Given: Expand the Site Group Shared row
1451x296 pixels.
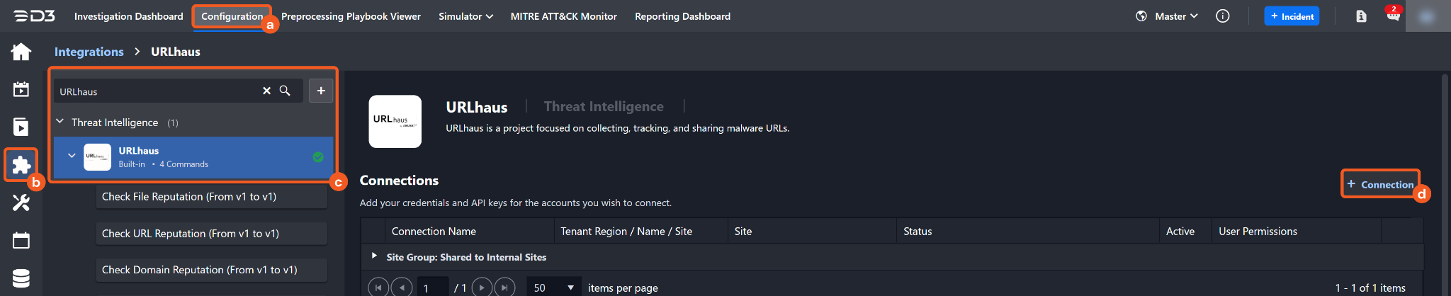Looking at the screenshot, I should click(x=374, y=256).
